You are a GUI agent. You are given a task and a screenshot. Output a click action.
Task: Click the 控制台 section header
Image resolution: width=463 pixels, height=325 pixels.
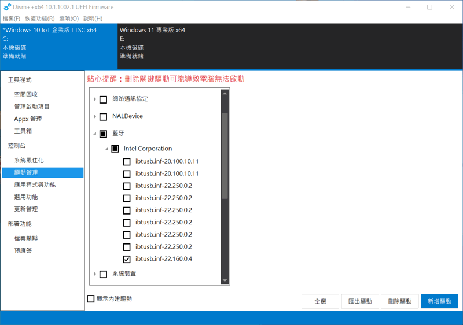tap(17, 146)
